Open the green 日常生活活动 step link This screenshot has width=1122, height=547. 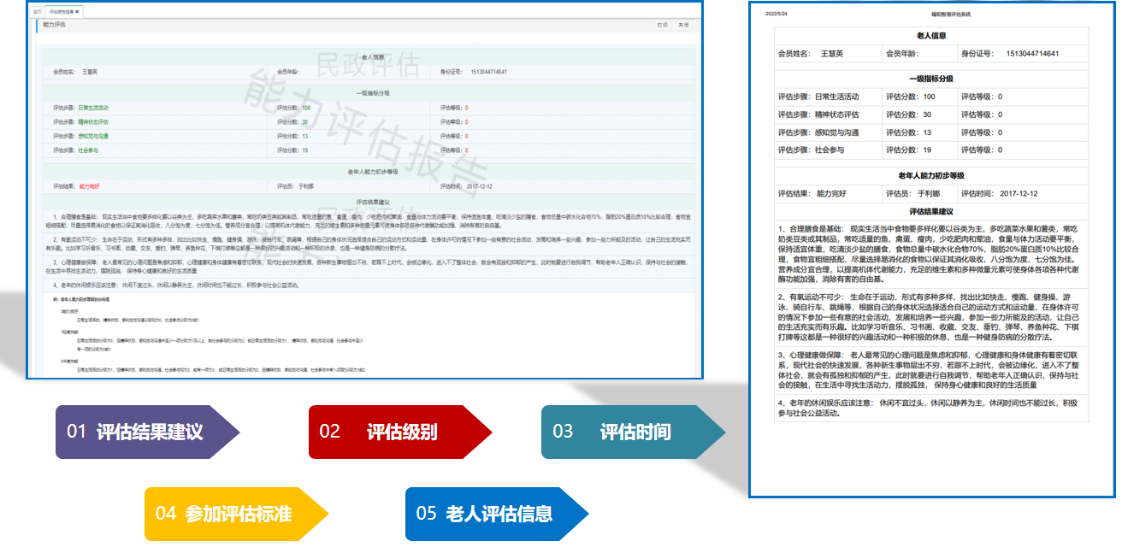(x=93, y=108)
